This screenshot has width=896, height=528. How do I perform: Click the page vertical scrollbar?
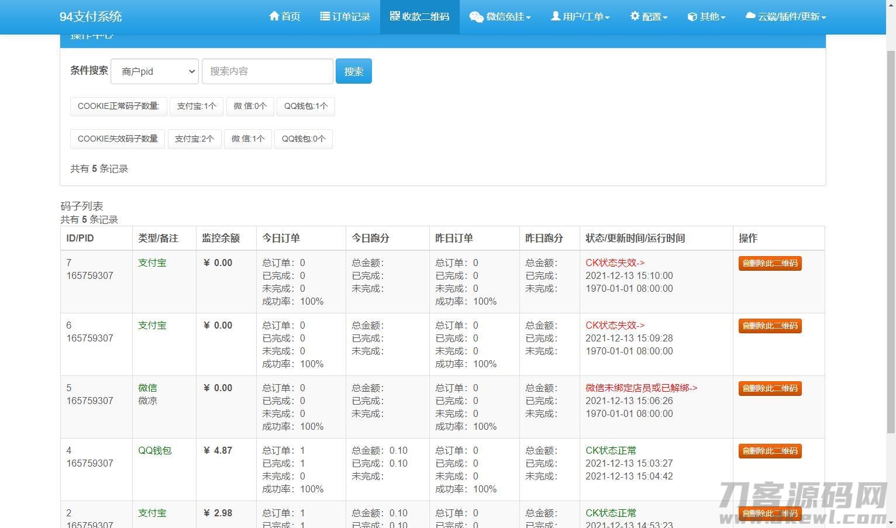[x=891, y=234]
